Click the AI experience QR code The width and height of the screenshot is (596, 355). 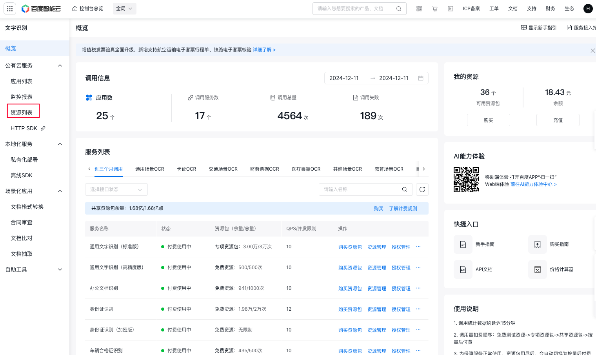466,180
